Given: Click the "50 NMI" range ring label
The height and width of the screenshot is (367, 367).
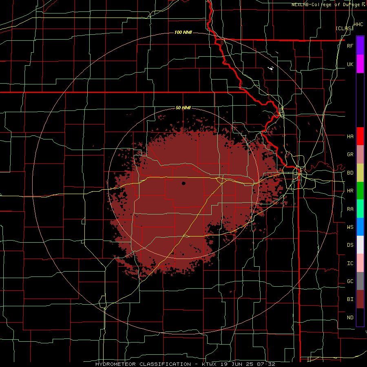Looking at the screenshot, I should 183,108.
